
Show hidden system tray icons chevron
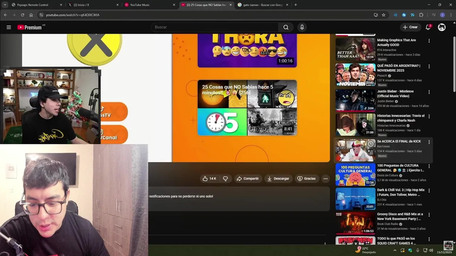click(x=395, y=250)
